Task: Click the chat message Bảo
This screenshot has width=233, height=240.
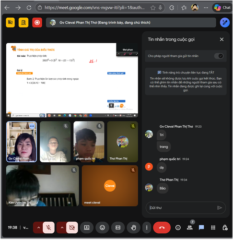Action: click(x=163, y=188)
